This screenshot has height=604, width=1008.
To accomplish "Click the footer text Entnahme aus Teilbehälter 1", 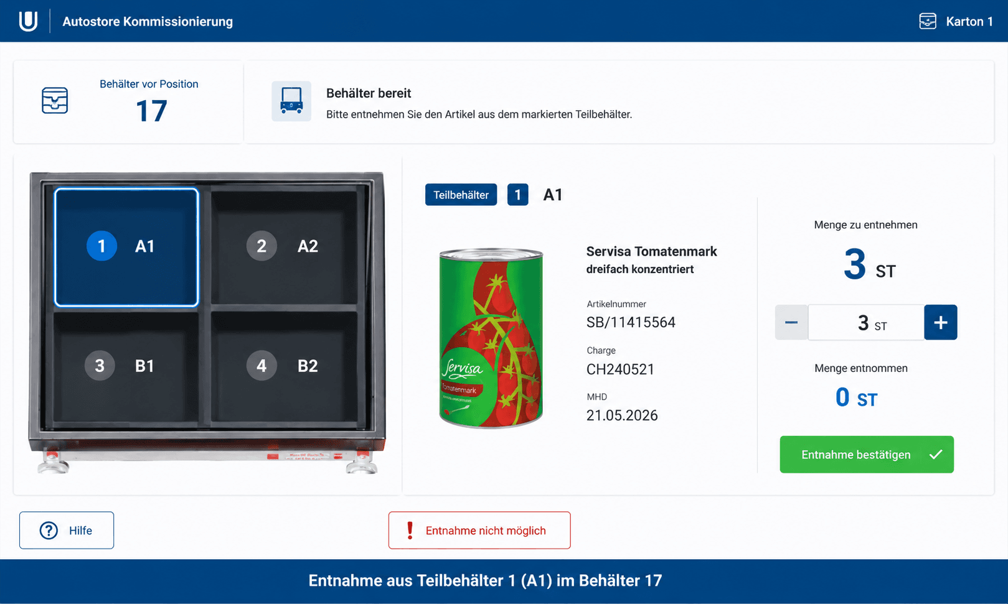I will pos(485,580).
